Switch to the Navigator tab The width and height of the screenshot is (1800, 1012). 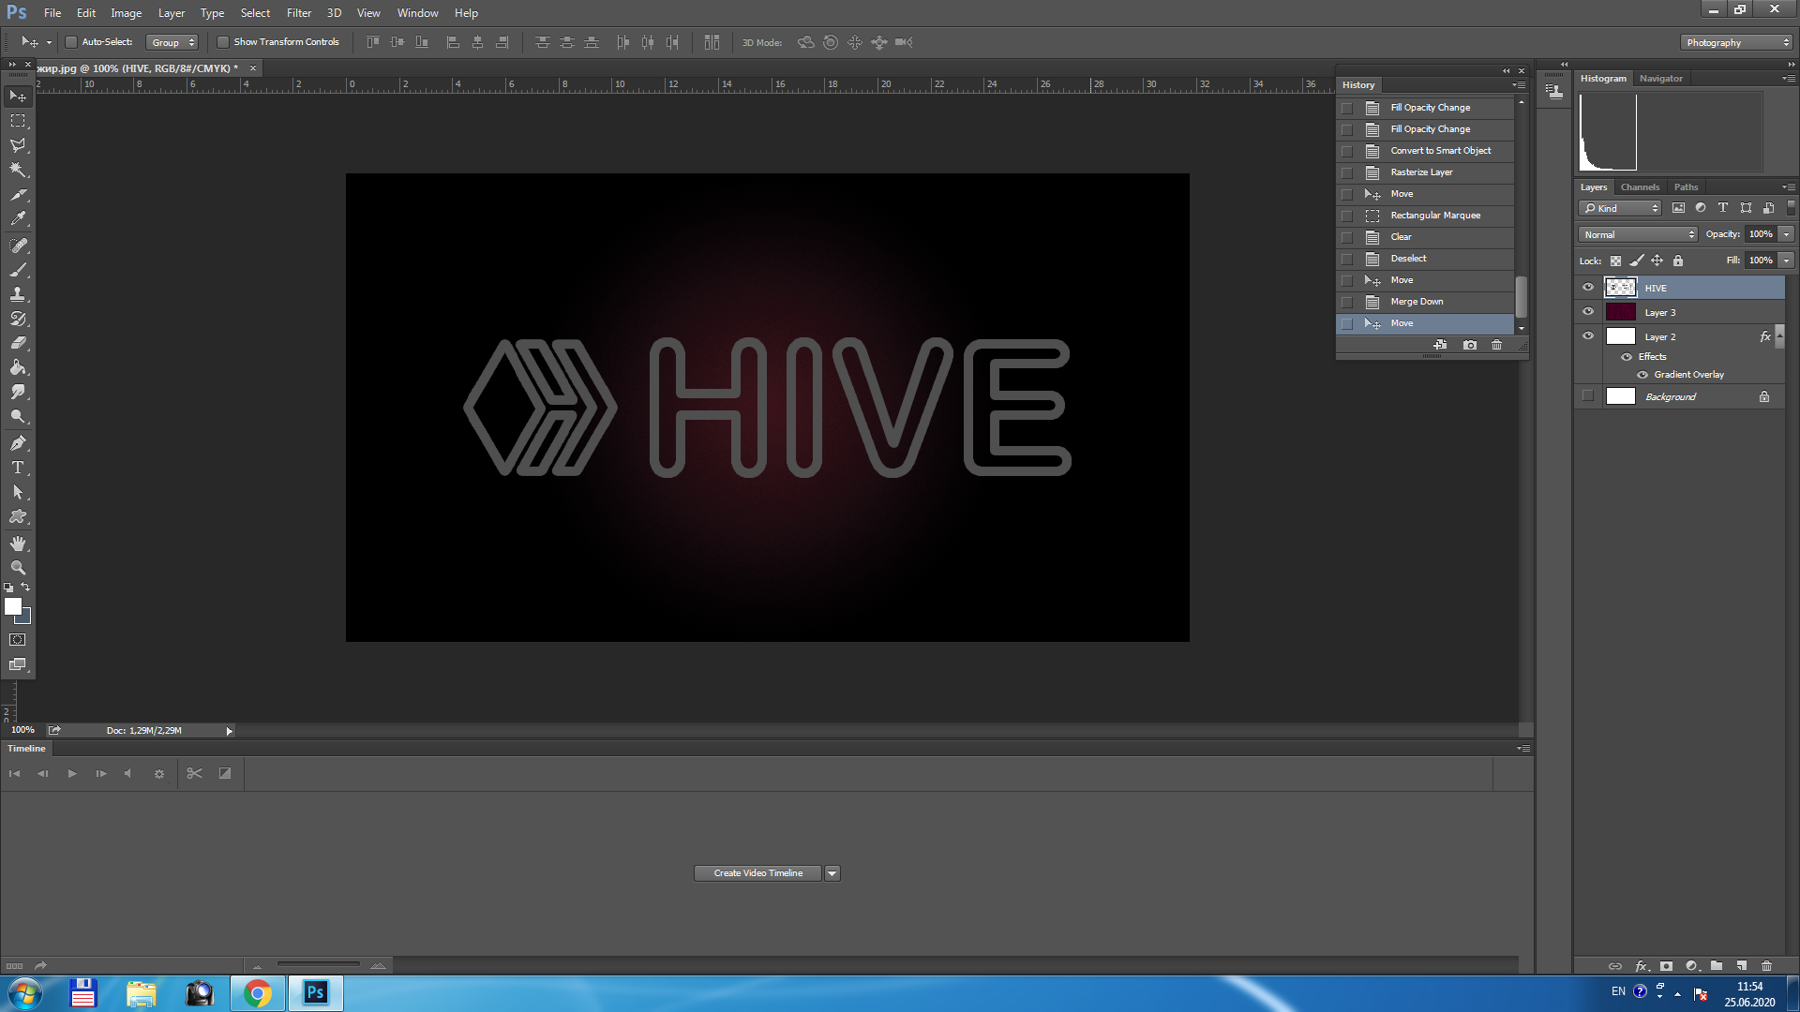tap(1660, 79)
